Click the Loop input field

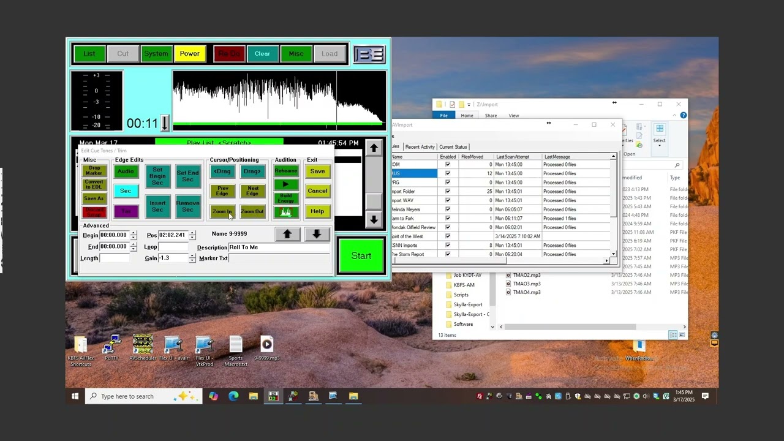click(173, 247)
